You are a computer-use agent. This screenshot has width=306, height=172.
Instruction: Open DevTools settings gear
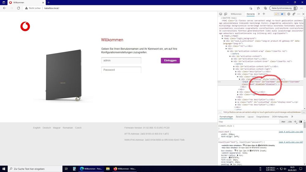pos(289,14)
